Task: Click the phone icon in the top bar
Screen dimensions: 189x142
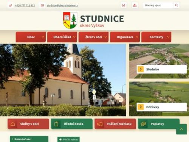Action: click(11, 5)
